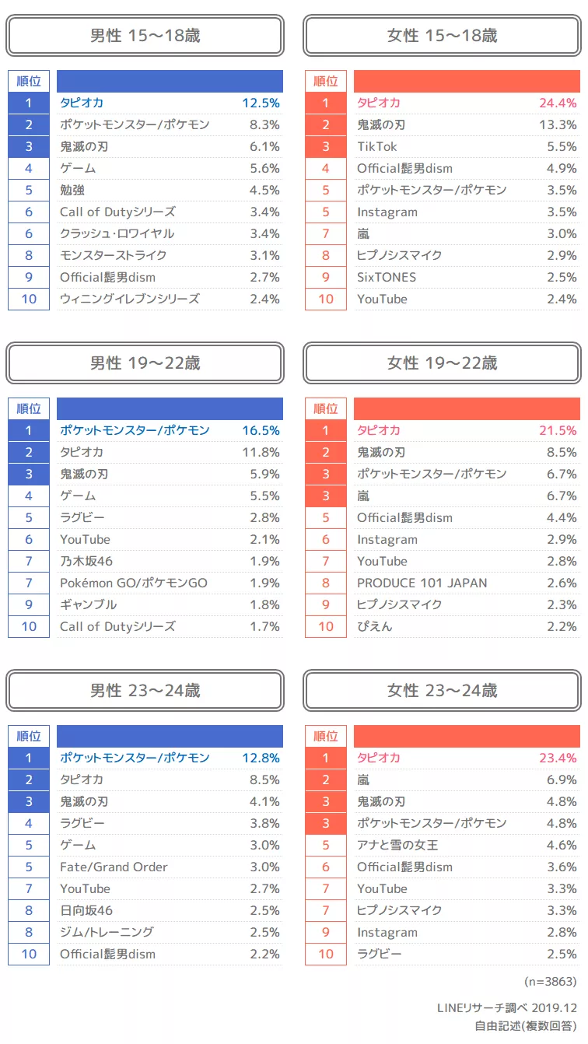Select the SixTONES ranking entry
Viewport: 588px width, 1044px height.
pyautogui.click(x=387, y=277)
